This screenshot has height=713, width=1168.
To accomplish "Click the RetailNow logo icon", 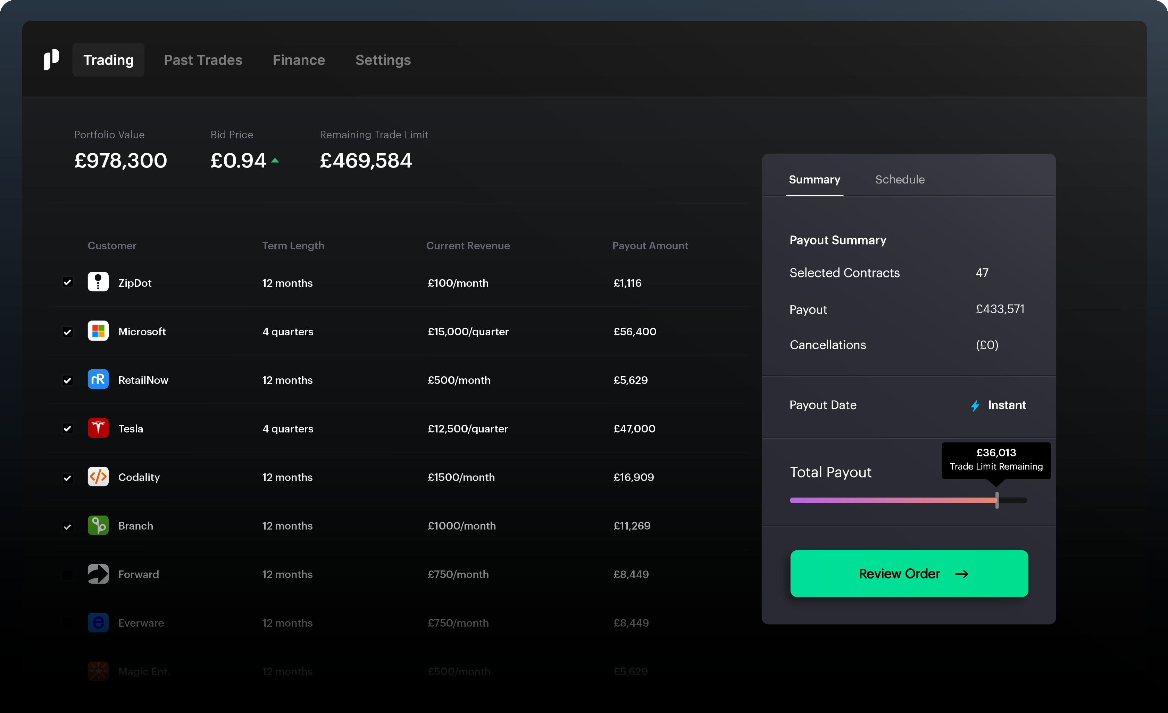I will tap(98, 380).
